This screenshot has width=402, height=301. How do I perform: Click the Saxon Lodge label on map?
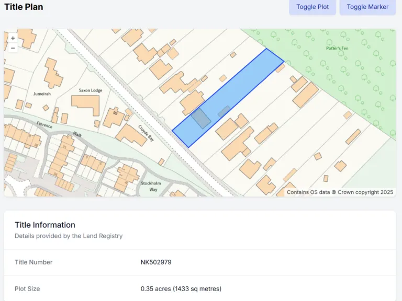click(91, 90)
